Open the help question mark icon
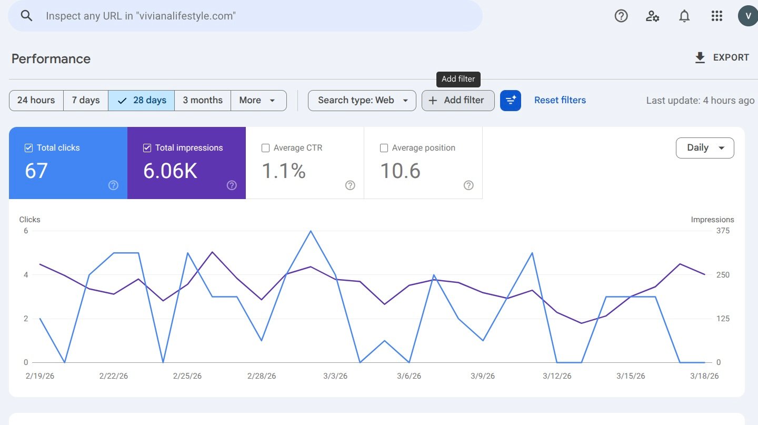Image resolution: width=758 pixels, height=425 pixels. coord(621,16)
